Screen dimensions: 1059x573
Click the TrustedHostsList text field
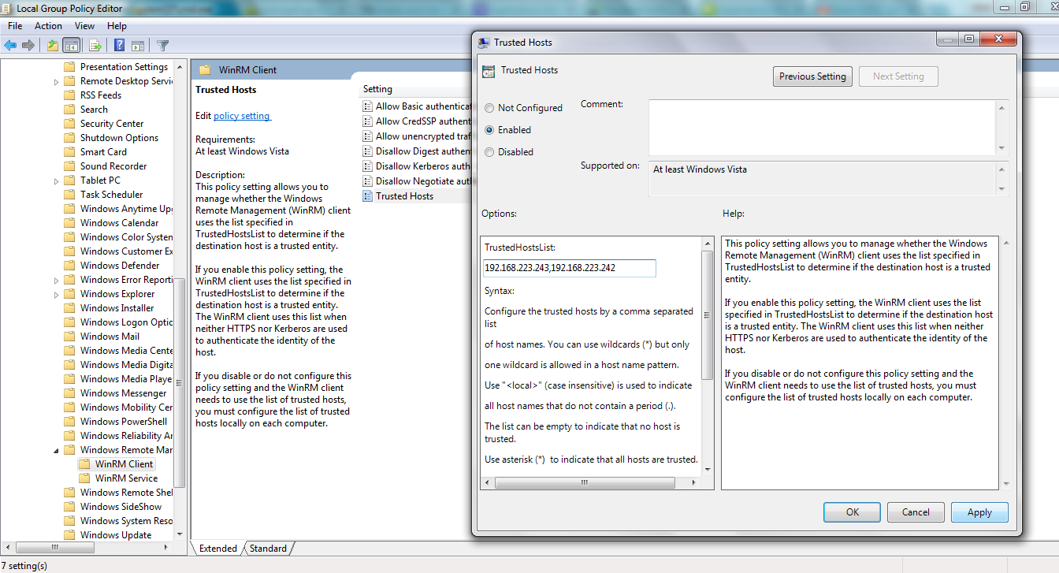570,268
